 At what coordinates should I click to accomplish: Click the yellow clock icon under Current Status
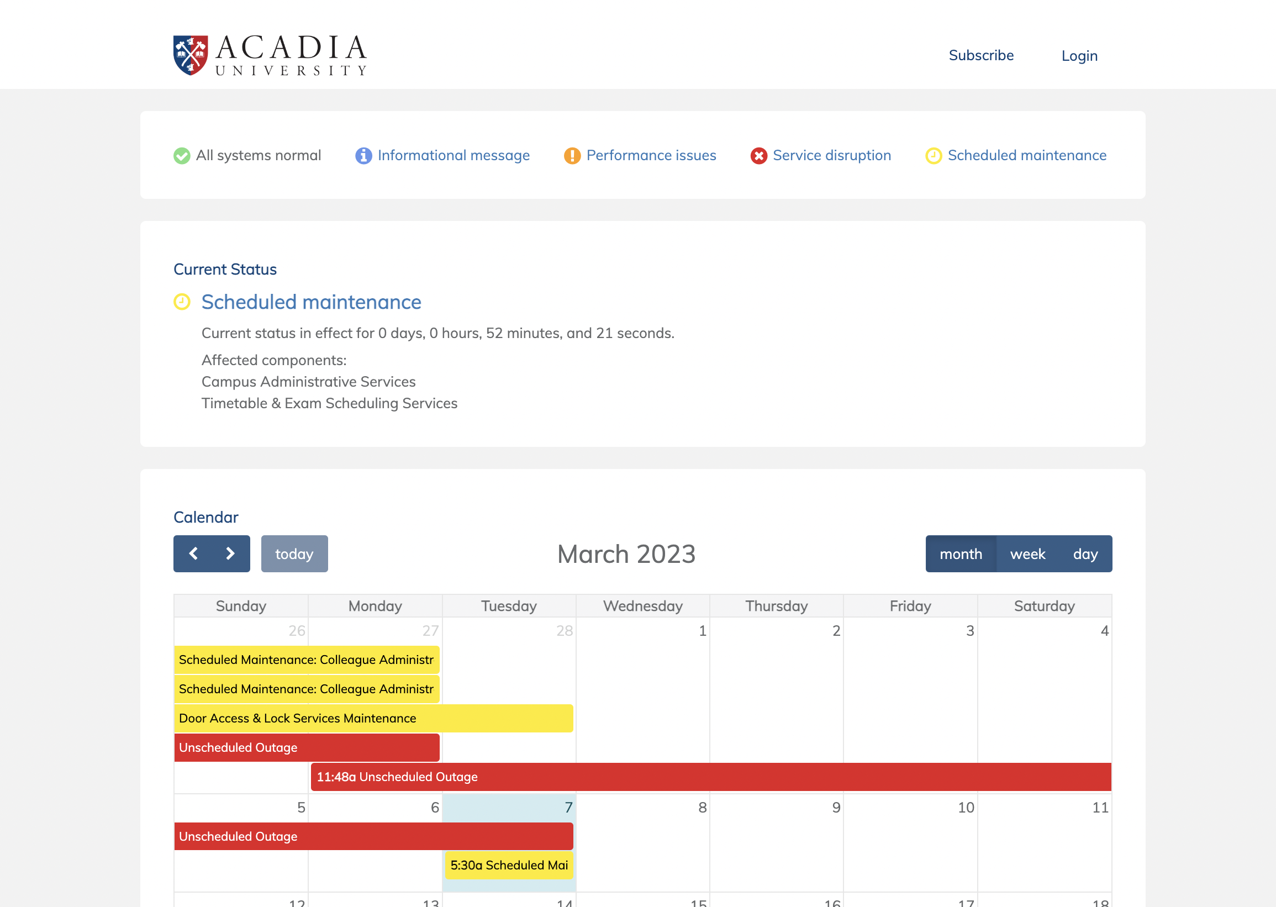(182, 302)
